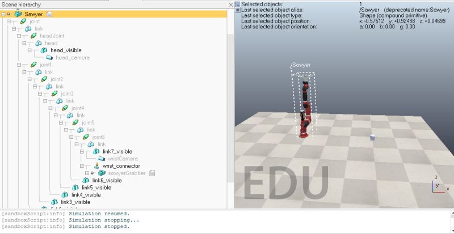Screen dimensions: 454x234
Task: Collapse the joint3 node
Action: coord(40,93)
